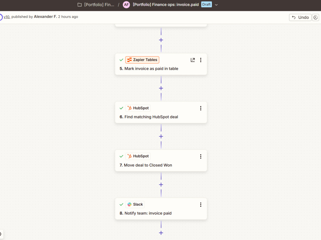The height and width of the screenshot is (240, 321).
Task: Click HubSpot app badge in step 7
Action: point(138,156)
